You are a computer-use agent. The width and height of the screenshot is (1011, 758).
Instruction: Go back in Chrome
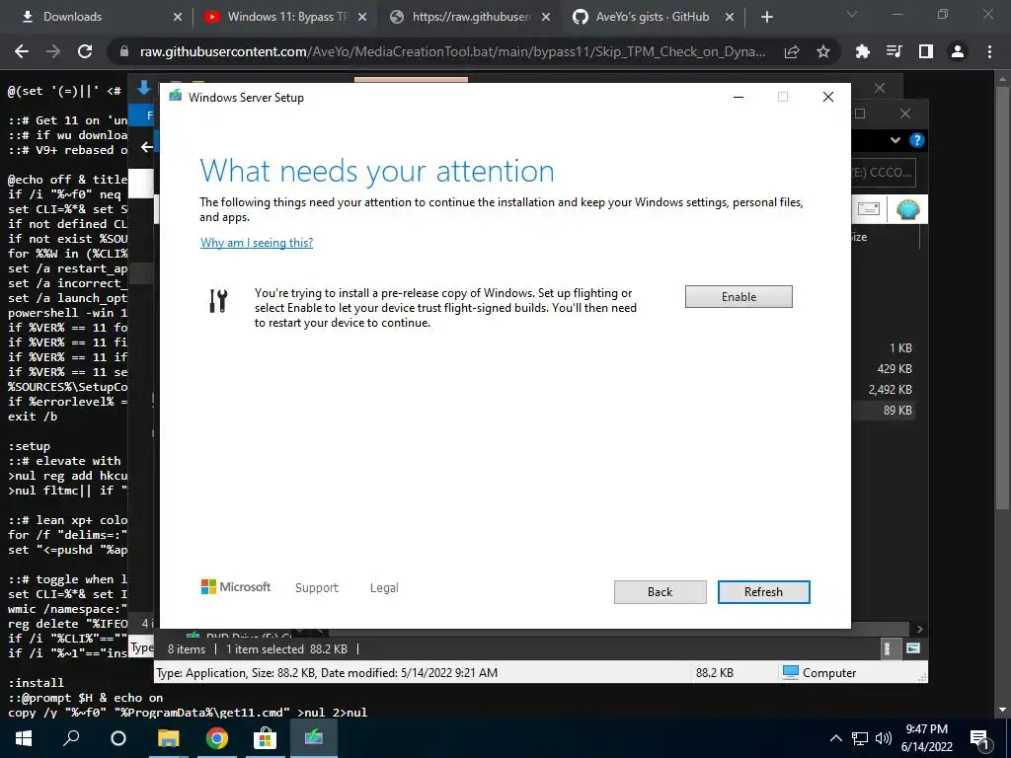click(x=22, y=51)
